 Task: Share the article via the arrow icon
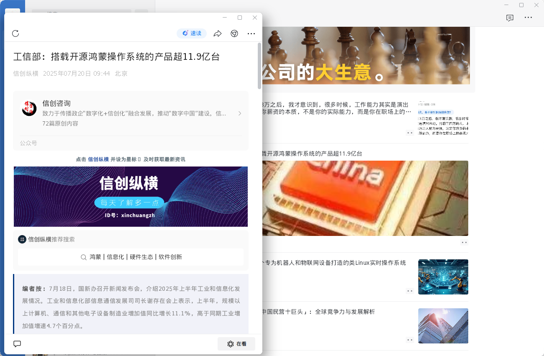tap(218, 33)
